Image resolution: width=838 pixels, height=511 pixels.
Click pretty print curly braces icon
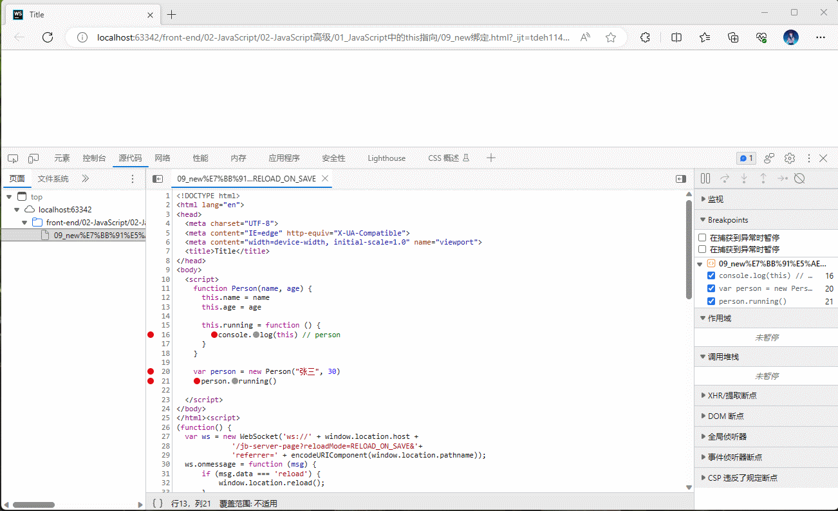click(x=158, y=503)
